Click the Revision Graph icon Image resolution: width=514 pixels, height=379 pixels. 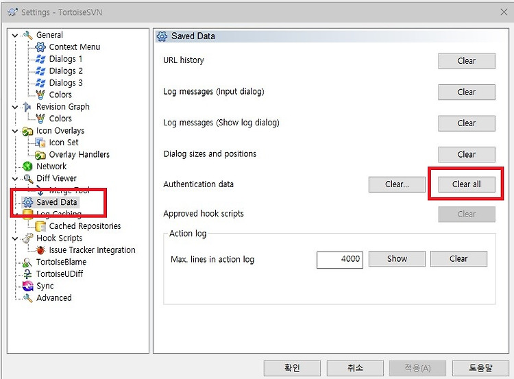pyautogui.click(x=27, y=106)
